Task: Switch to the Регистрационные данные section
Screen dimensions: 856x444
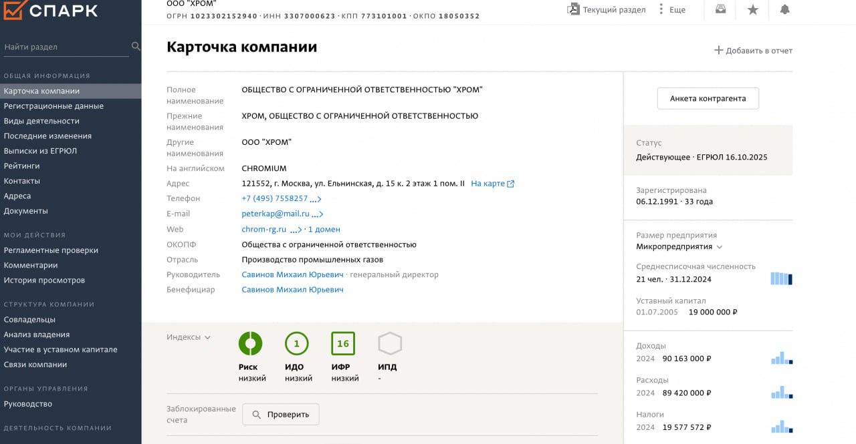Action: (58, 105)
